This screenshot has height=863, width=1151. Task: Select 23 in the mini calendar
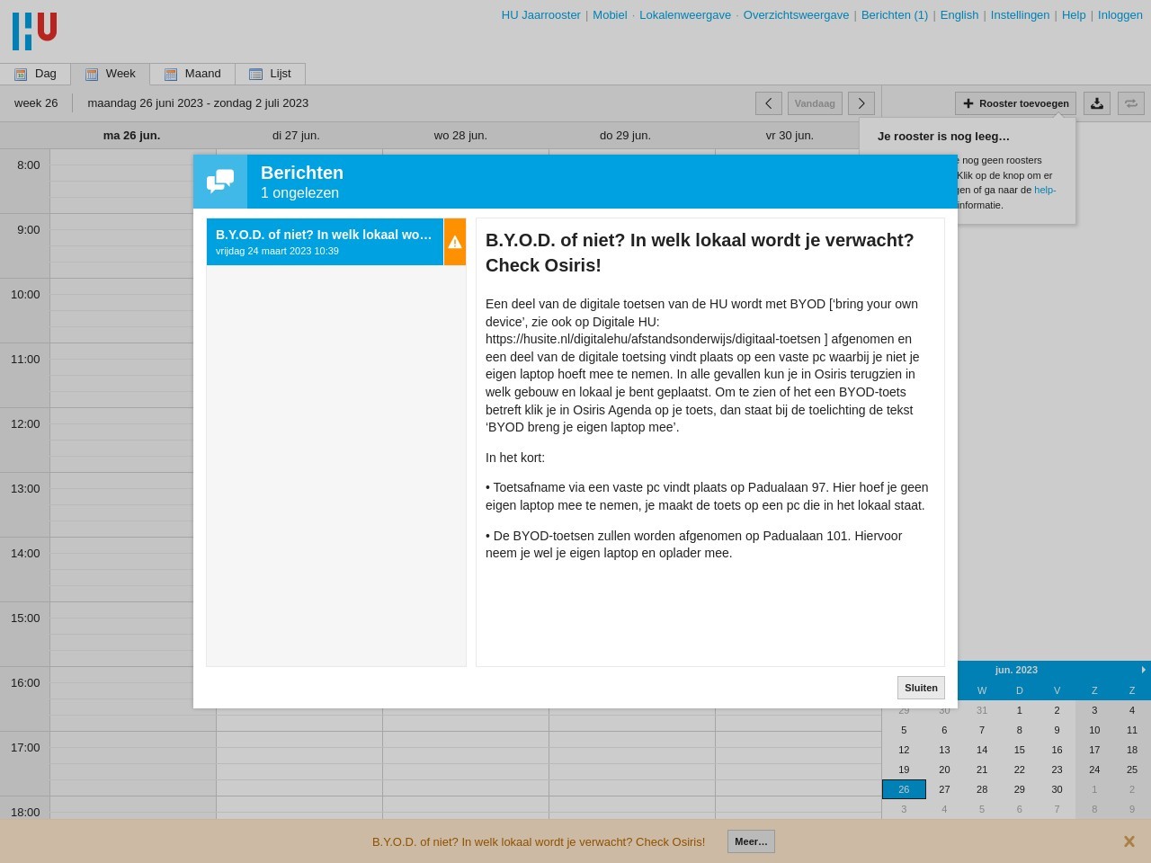click(x=1057, y=770)
